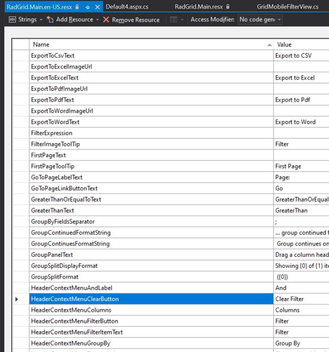Select the ExportToExcelImageUrl name cell
This screenshot has width=329, height=352.
tap(151, 66)
